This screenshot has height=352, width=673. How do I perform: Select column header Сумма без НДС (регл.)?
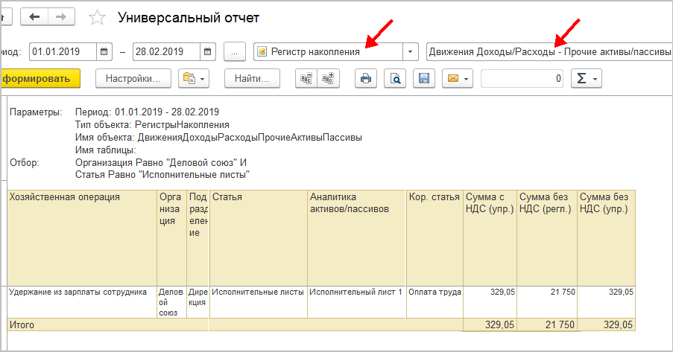(547, 238)
